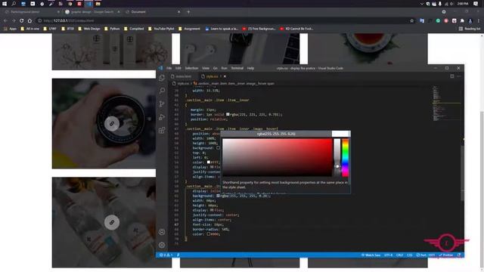Open the editor More Actions ellipsis
The width and height of the screenshot is (484, 272).
click(459, 76)
